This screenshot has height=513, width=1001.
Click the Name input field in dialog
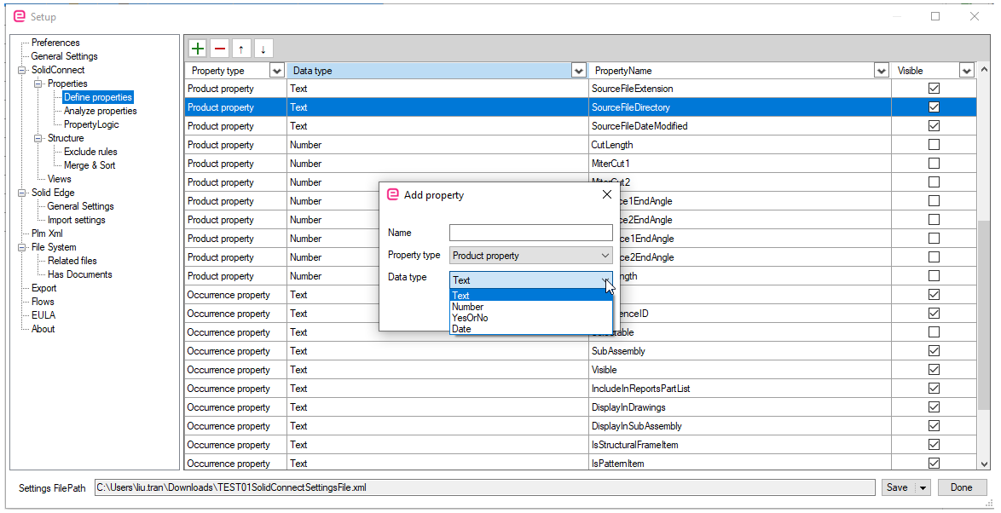tap(531, 233)
